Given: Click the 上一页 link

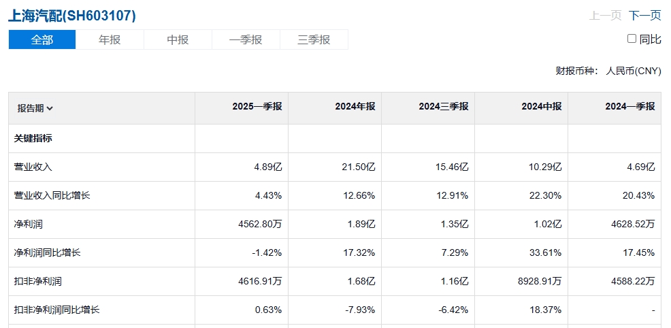Looking at the screenshot, I should tap(605, 16).
